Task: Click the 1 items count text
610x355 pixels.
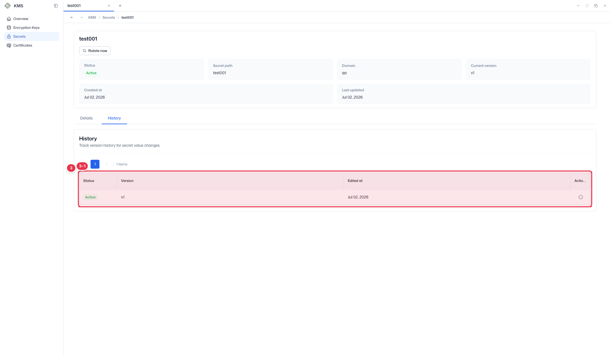Action: tap(122, 164)
